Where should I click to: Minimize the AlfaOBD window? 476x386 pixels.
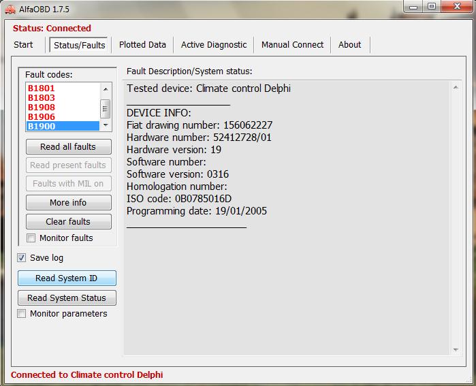click(x=413, y=7)
